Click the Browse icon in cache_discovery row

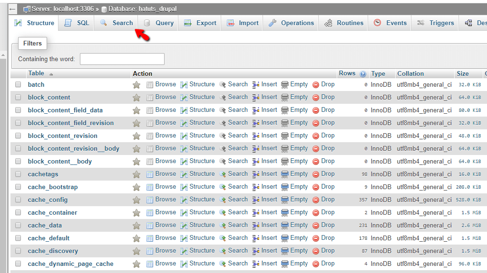tap(150, 251)
